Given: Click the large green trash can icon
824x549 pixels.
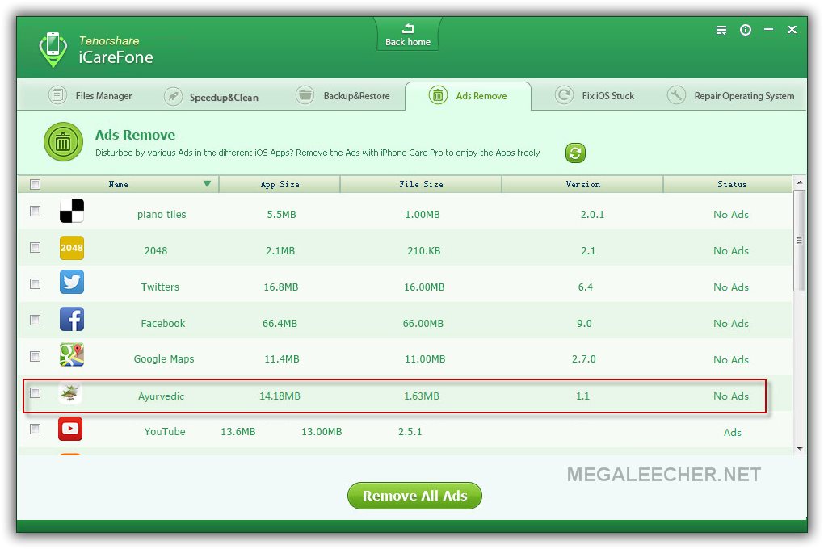Looking at the screenshot, I should [x=63, y=142].
